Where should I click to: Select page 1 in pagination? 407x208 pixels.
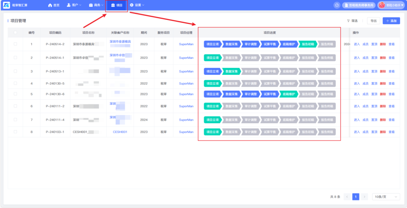point(356,197)
